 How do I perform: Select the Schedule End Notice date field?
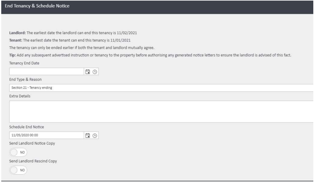point(46,135)
